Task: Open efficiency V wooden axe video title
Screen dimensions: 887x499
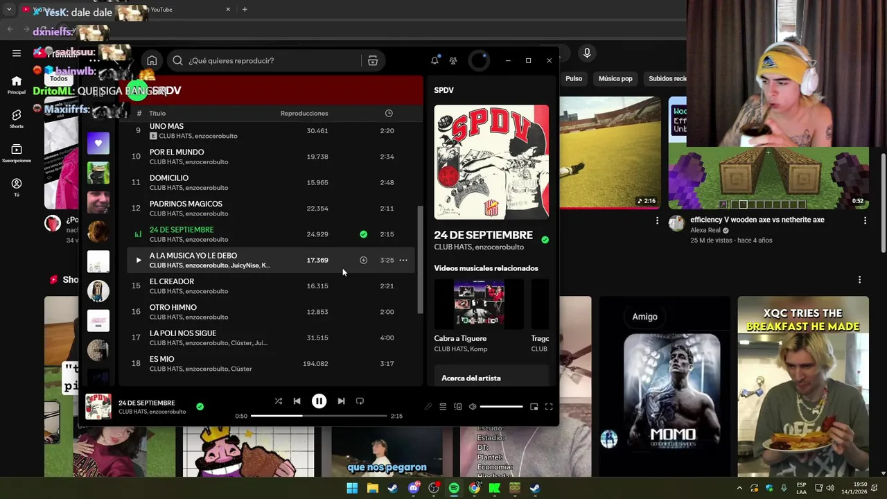Action: click(757, 220)
